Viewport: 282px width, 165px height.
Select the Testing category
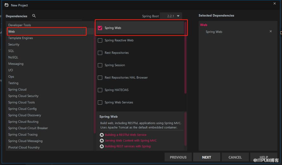click(x=50, y=83)
